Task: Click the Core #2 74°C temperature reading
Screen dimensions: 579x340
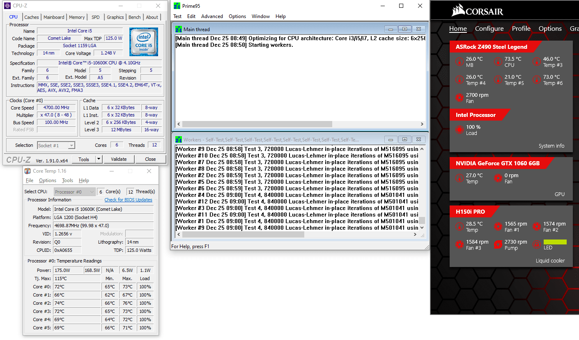Action: tap(77, 303)
